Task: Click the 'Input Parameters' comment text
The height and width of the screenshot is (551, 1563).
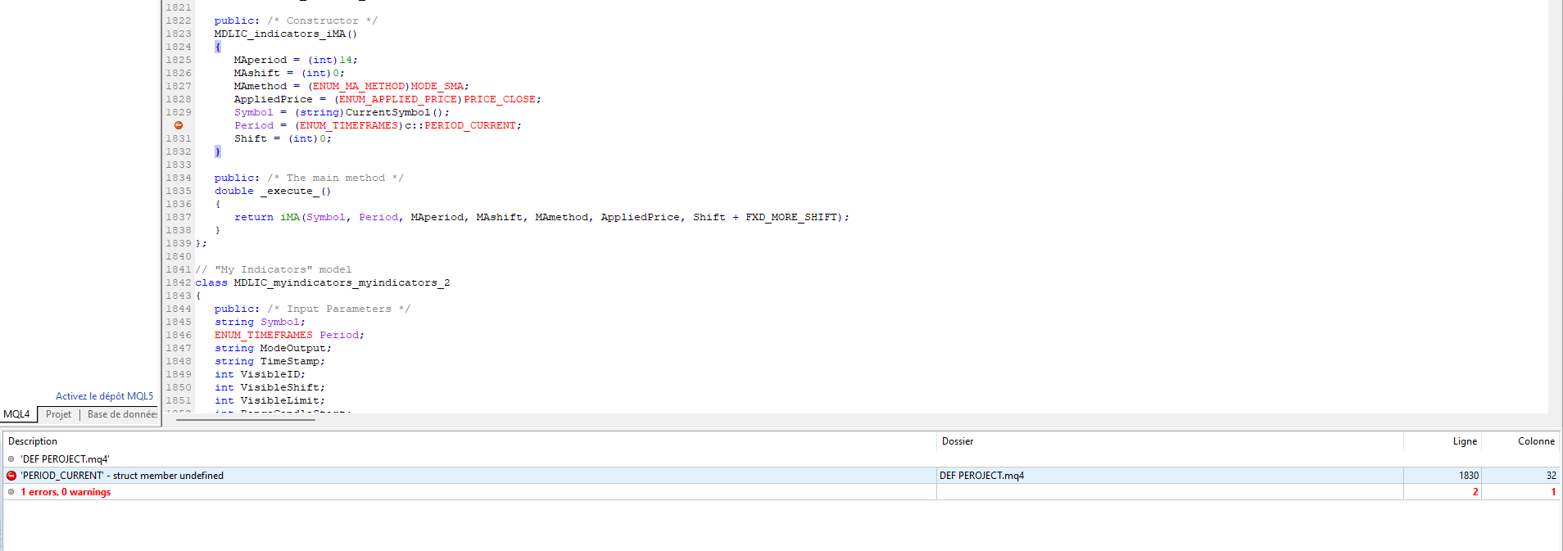Action: click(x=339, y=309)
